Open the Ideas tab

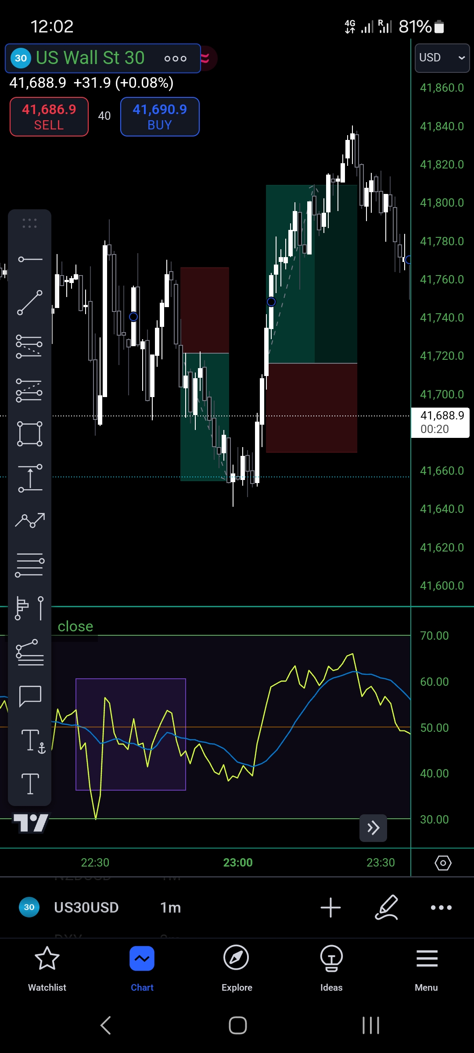click(331, 969)
